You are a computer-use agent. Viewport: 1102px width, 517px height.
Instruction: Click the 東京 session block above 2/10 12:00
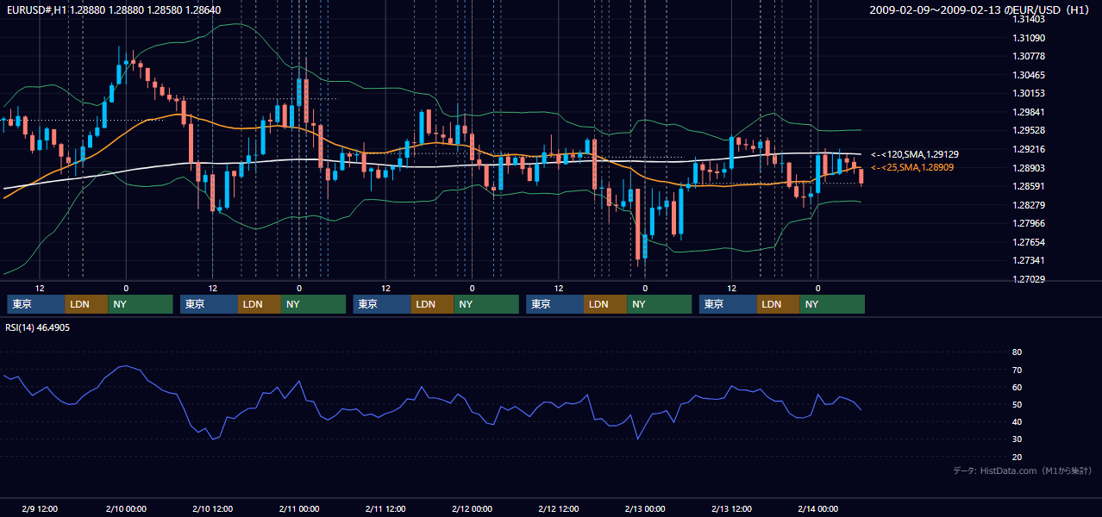tap(210, 304)
